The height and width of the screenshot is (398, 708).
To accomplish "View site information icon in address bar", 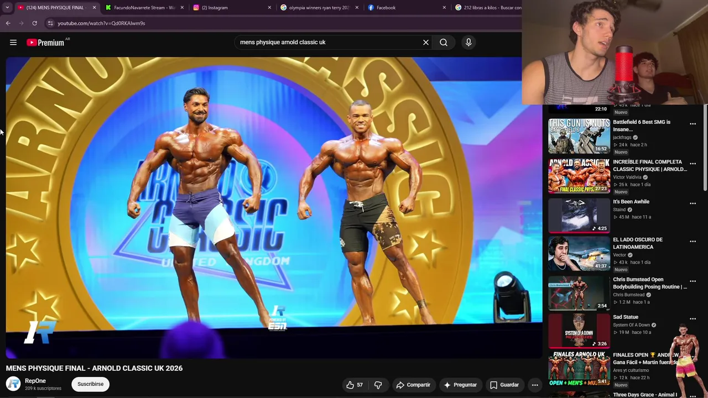I will (50, 23).
